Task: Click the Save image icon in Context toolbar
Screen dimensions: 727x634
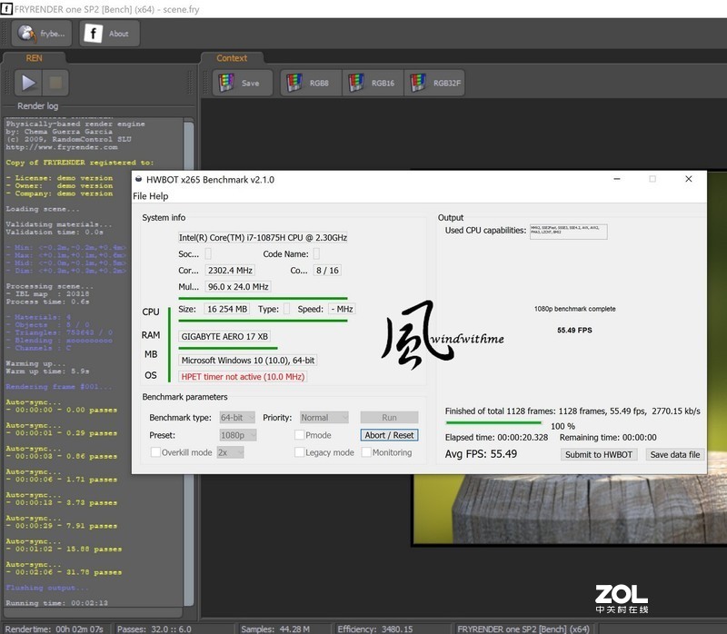Action: point(242,83)
